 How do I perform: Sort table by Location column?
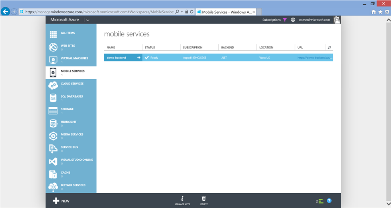point(266,48)
